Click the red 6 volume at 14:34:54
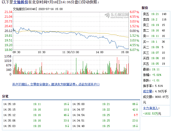This screenshot has width=171, height=133. pyautogui.click(x=135, y=115)
